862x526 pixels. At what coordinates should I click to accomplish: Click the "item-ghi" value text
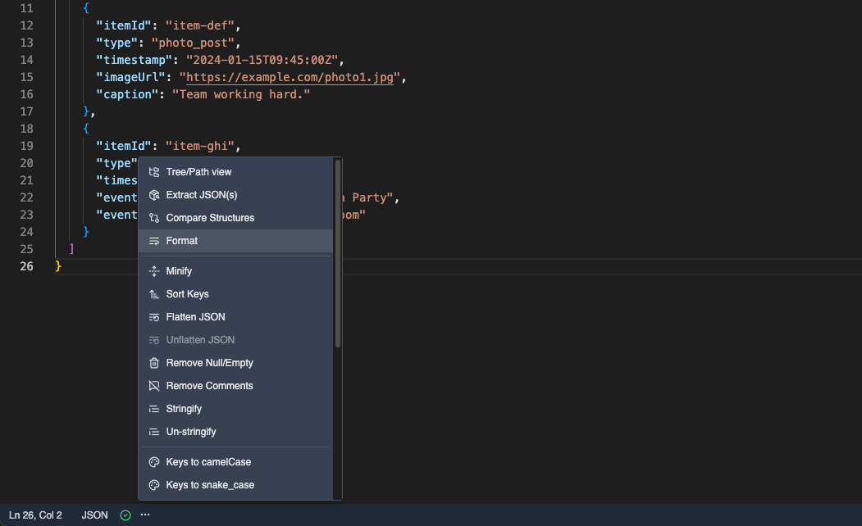point(200,146)
